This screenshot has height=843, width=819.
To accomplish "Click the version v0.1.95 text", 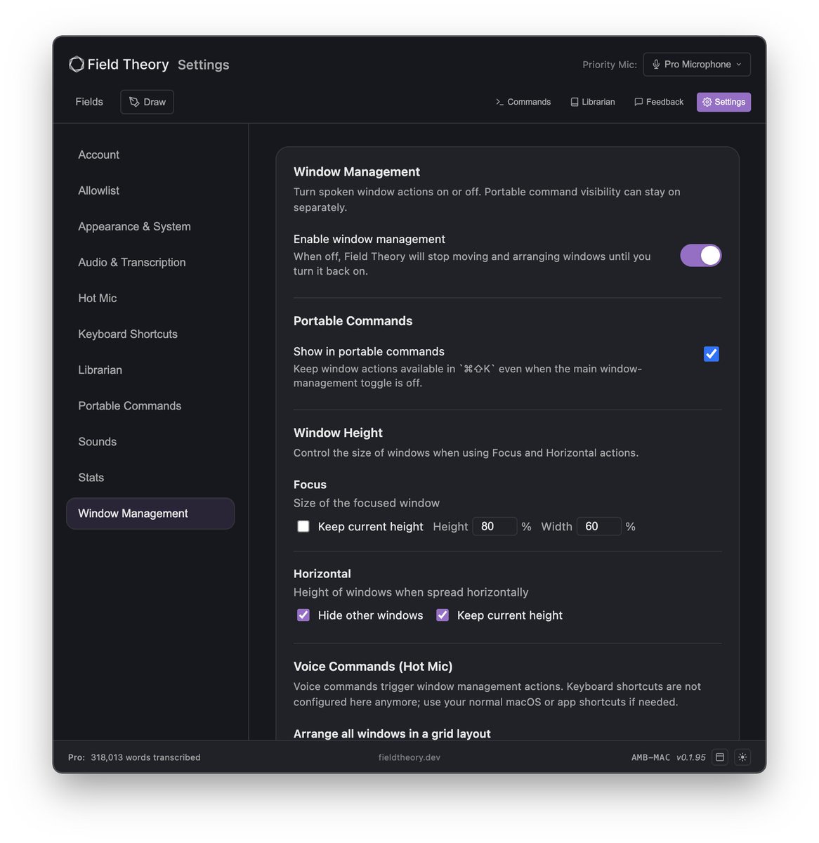I will [x=691, y=757].
